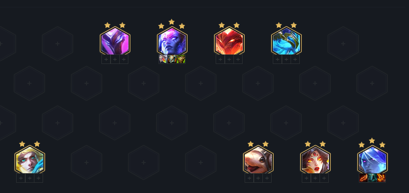Add first item slot under blonde champion

(21, 178)
